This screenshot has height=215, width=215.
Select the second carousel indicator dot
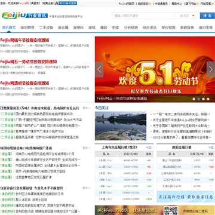pyautogui.click(x=198, y=99)
